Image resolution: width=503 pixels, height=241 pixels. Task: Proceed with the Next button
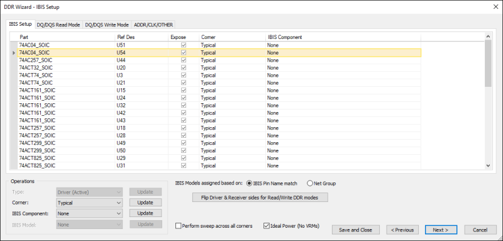pos(441,230)
